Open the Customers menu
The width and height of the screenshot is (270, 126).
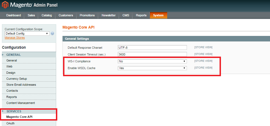(x=66, y=16)
